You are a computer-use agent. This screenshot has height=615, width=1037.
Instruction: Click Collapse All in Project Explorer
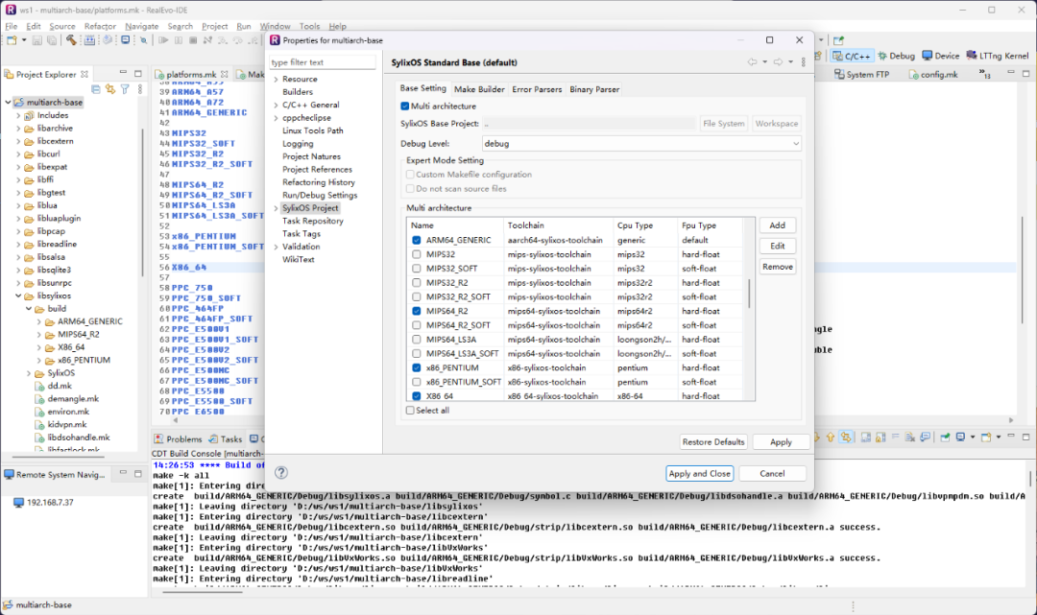[x=98, y=89]
